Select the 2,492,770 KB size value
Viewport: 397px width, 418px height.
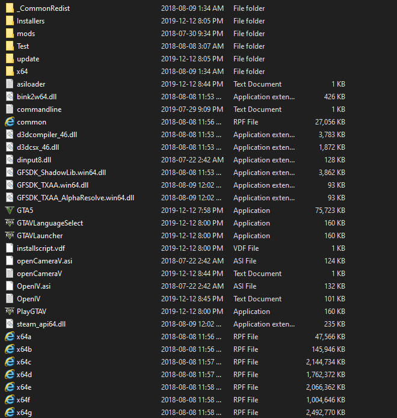(325, 413)
